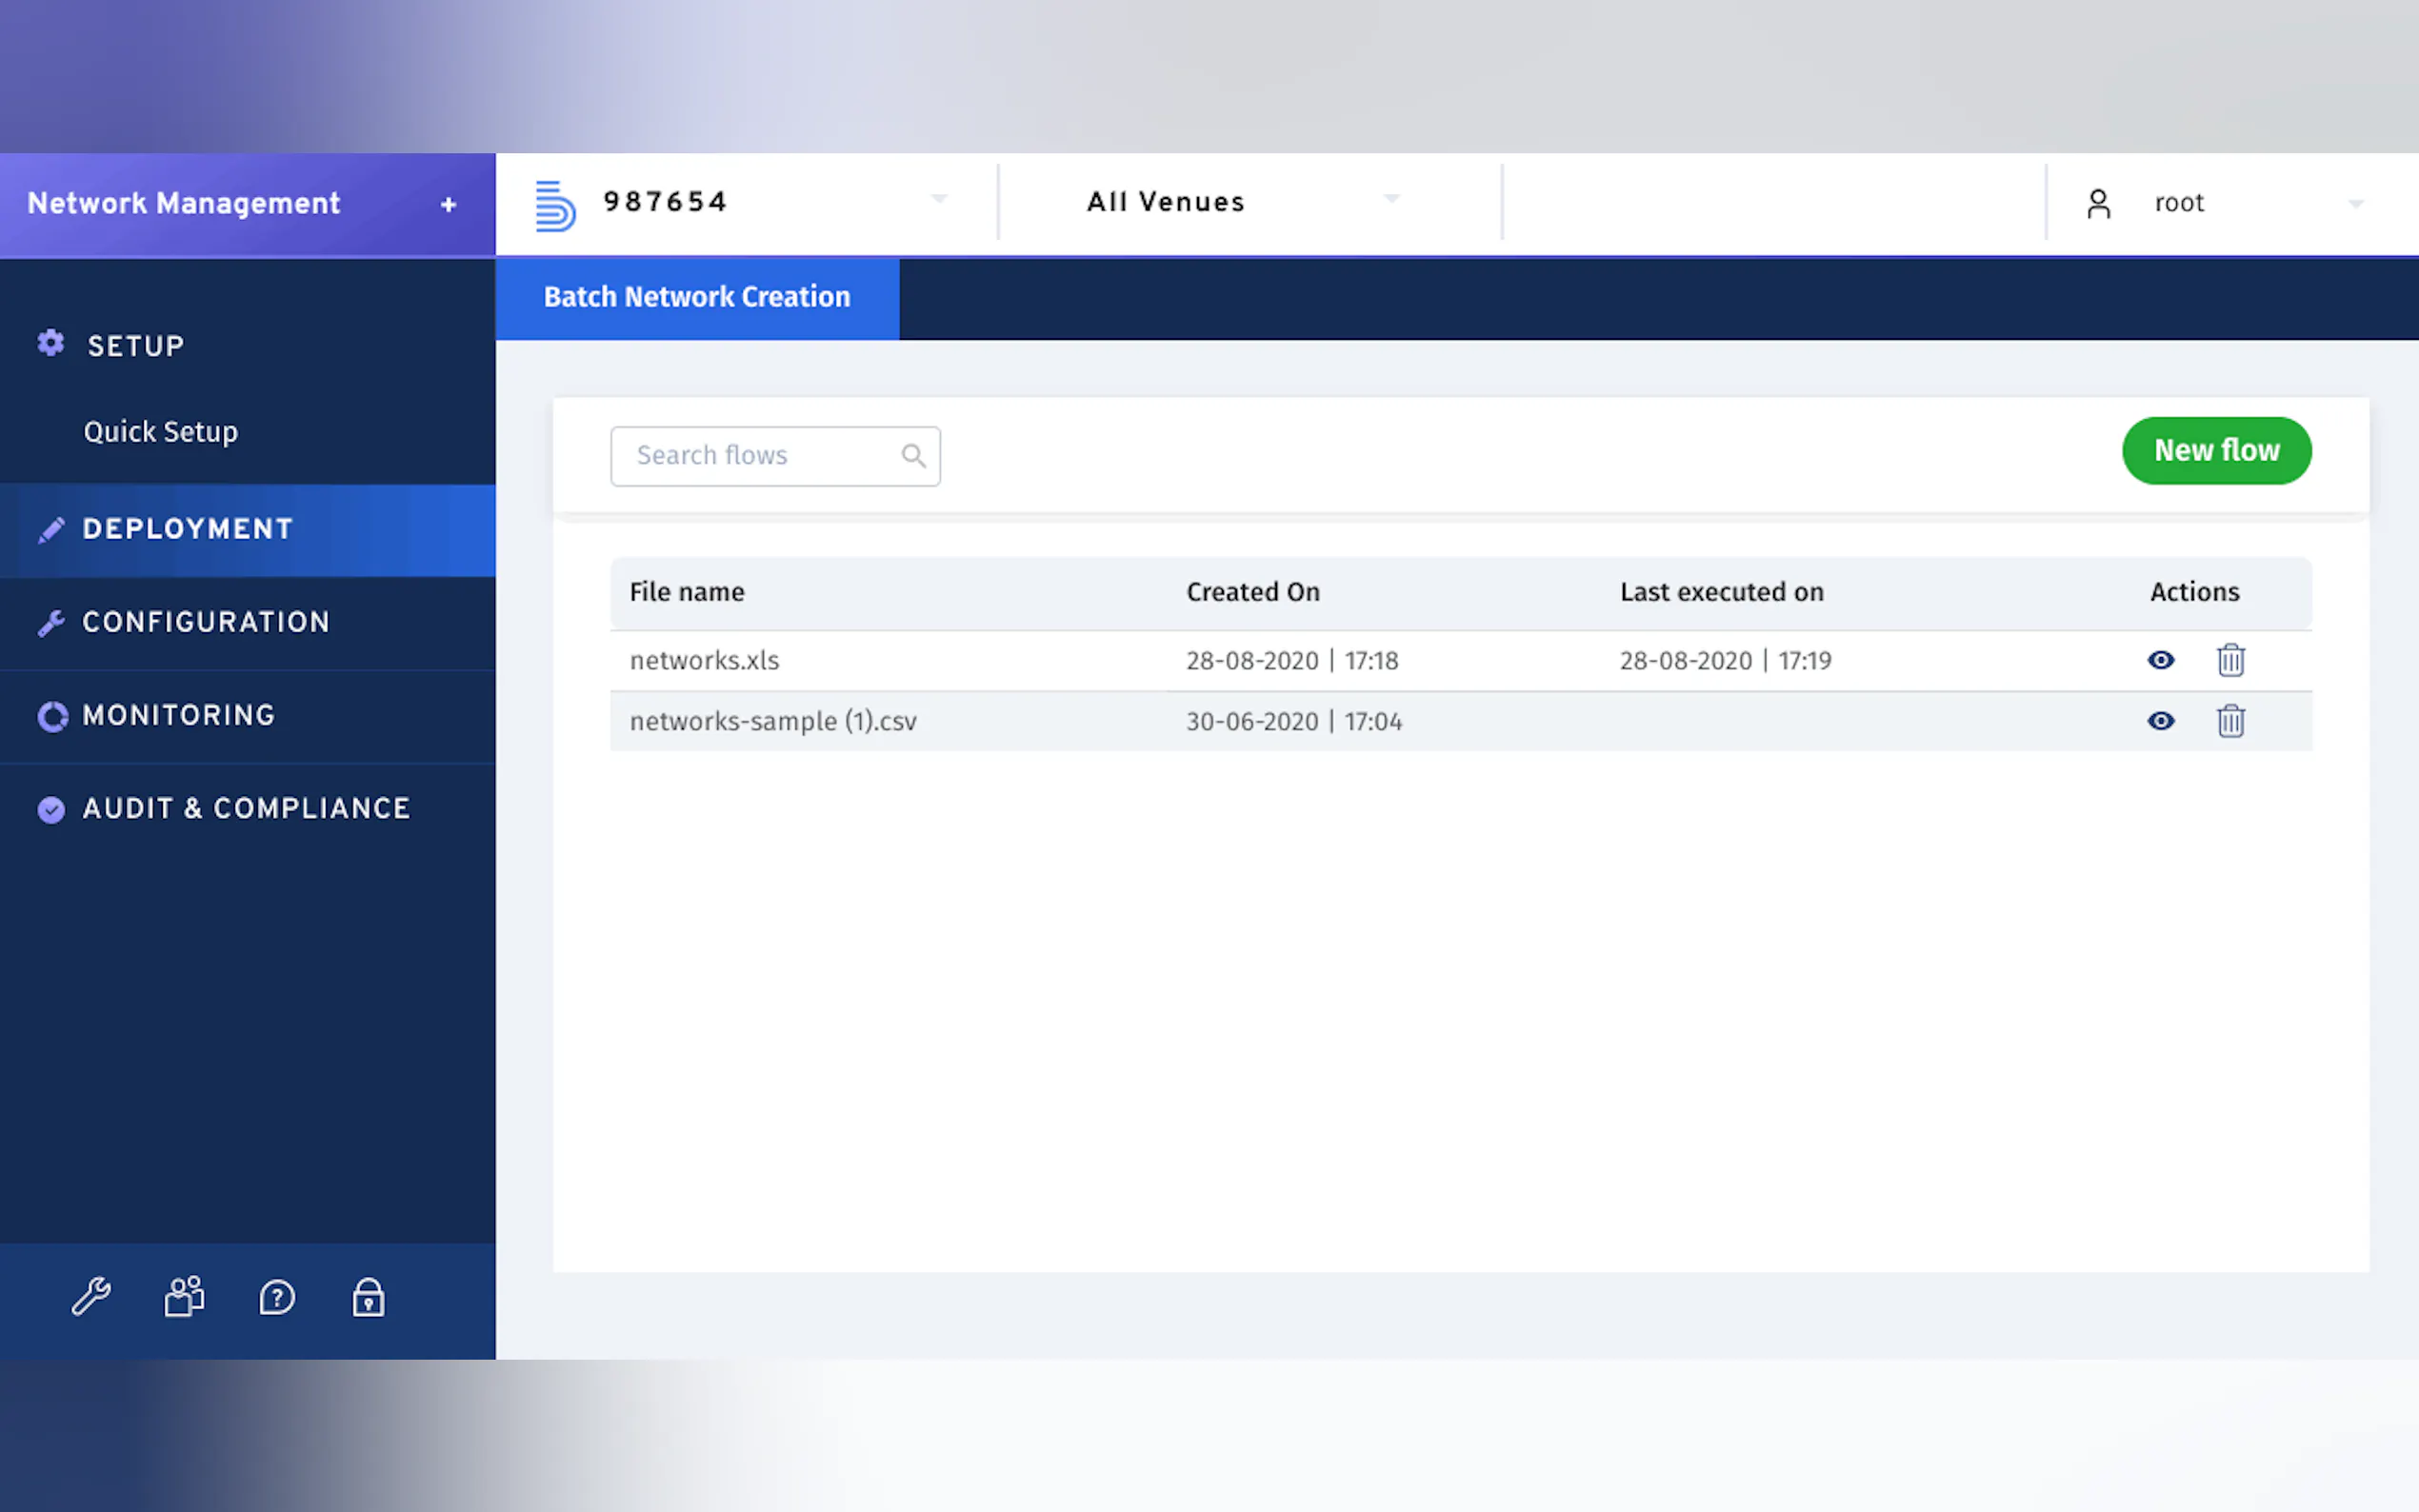
Task: Click the padlock icon in sidebar footer
Action: pyautogui.click(x=368, y=1297)
